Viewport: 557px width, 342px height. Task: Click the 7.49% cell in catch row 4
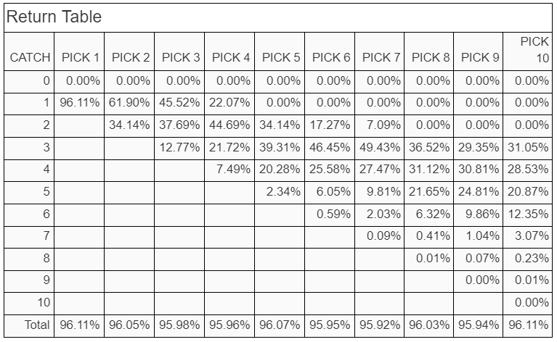233,169
